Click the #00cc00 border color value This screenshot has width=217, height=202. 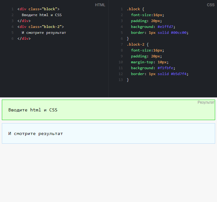179,33
